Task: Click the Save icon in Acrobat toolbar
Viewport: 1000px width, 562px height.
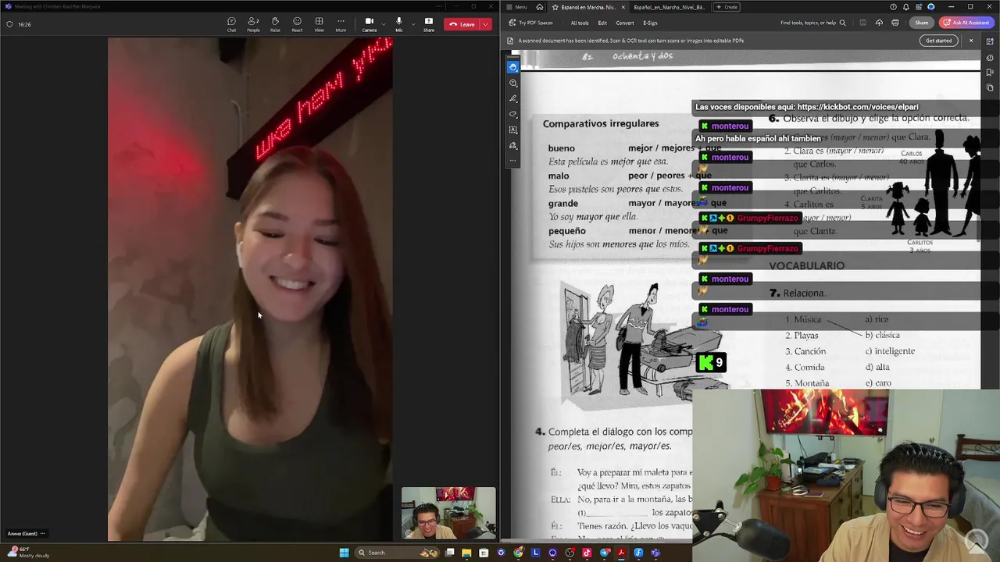Action: click(862, 23)
